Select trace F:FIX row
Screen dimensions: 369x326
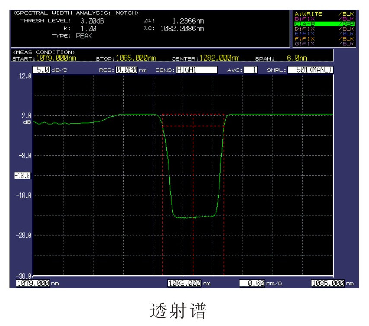click(x=324, y=38)
